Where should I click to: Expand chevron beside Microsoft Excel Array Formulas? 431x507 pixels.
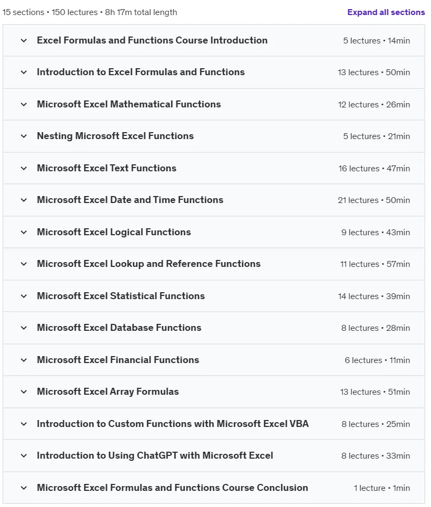(x=24, y=392)
